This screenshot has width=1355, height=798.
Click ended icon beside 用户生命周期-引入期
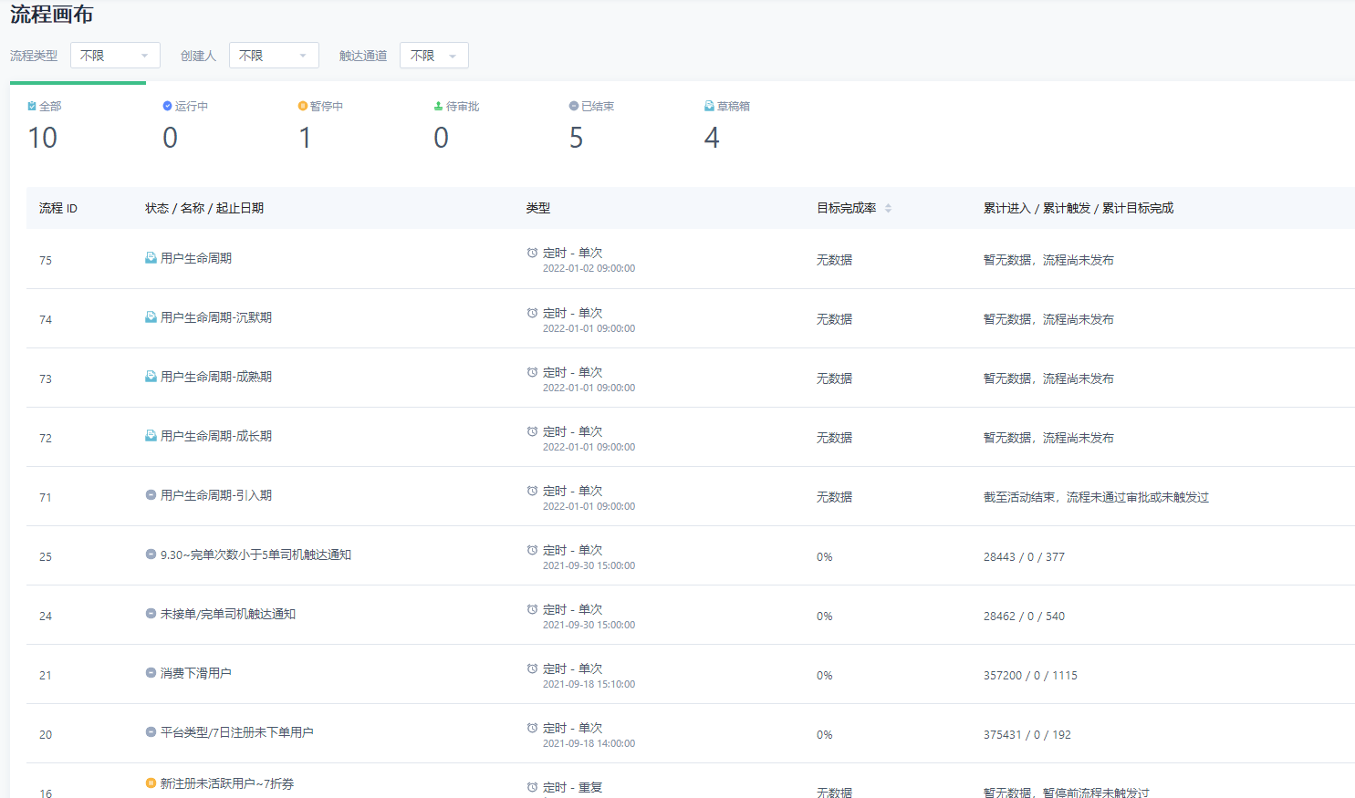[x=151, y=495]
